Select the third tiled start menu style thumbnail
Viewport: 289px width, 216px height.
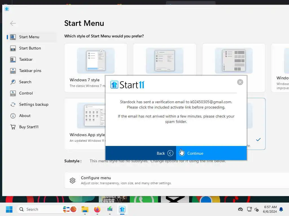[234, 61]
